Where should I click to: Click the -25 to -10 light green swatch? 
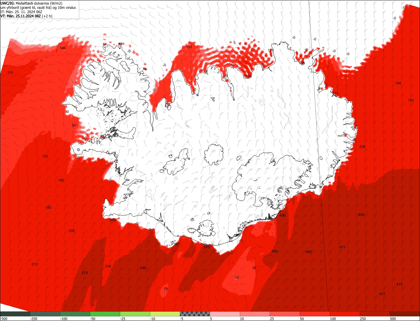click(x=135, y=314)
